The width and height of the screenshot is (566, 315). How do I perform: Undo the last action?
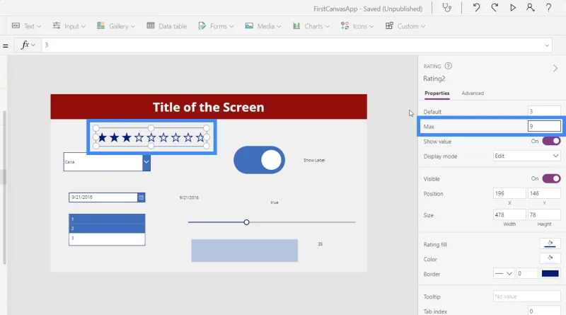(476, 8)
